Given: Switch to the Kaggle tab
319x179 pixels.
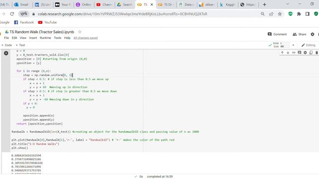Looking at the screenshot, I should point(227,4).
